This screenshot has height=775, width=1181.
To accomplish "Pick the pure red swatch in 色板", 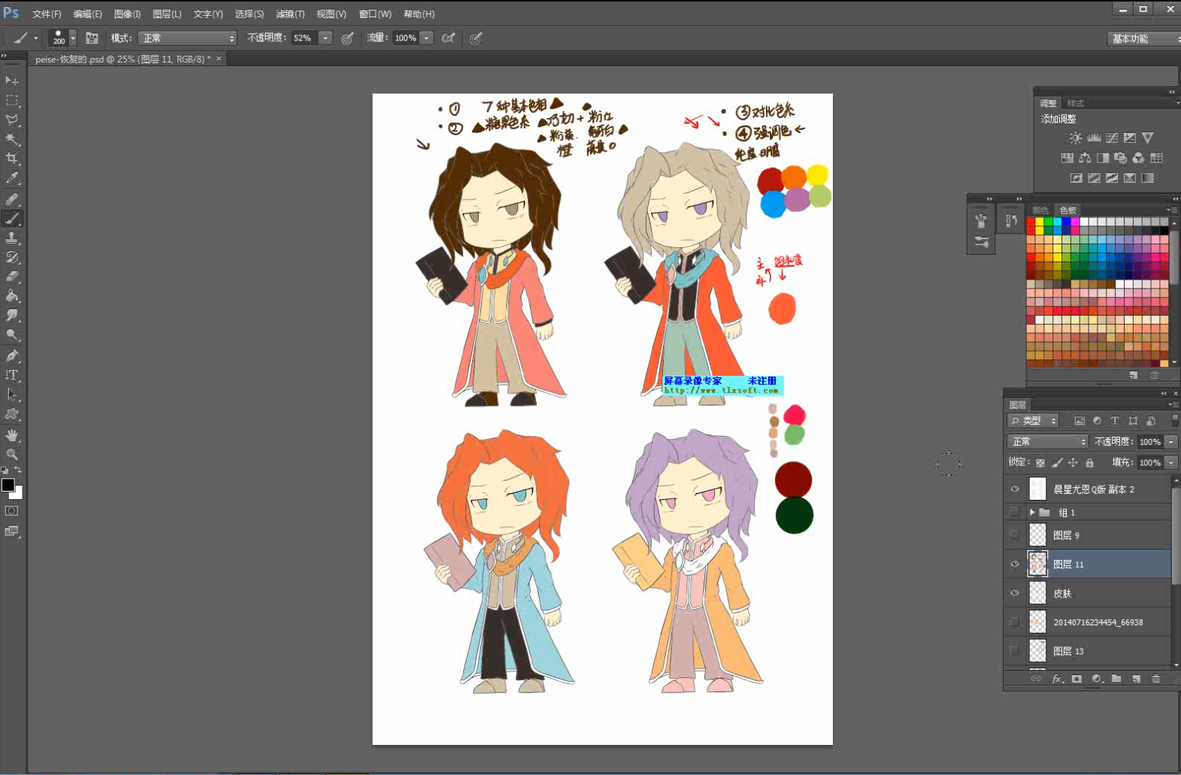I will coord(1031,222).
